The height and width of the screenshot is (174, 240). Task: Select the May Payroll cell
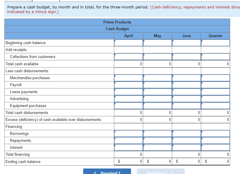pyautogui.click(x=157, y=85)
